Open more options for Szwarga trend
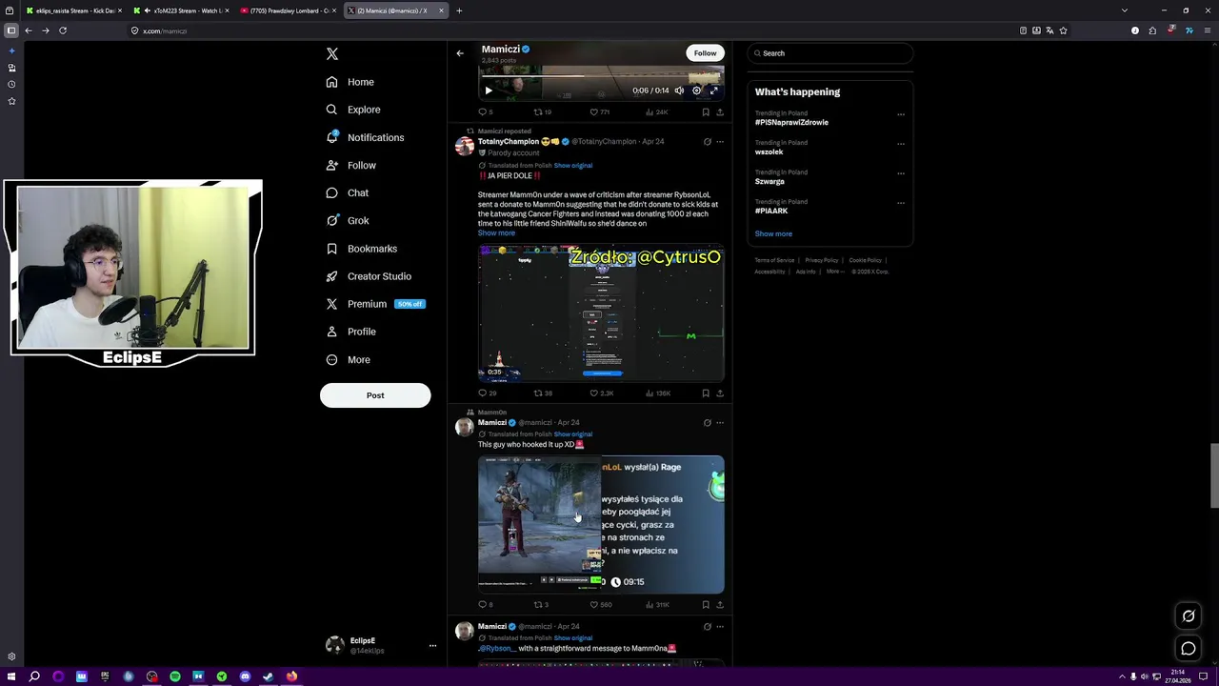Viewport: 1219px width, 686px height. (901, 173)
